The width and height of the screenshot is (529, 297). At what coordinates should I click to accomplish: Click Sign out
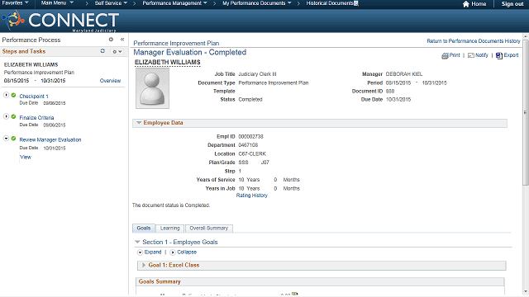click(512, 4)
